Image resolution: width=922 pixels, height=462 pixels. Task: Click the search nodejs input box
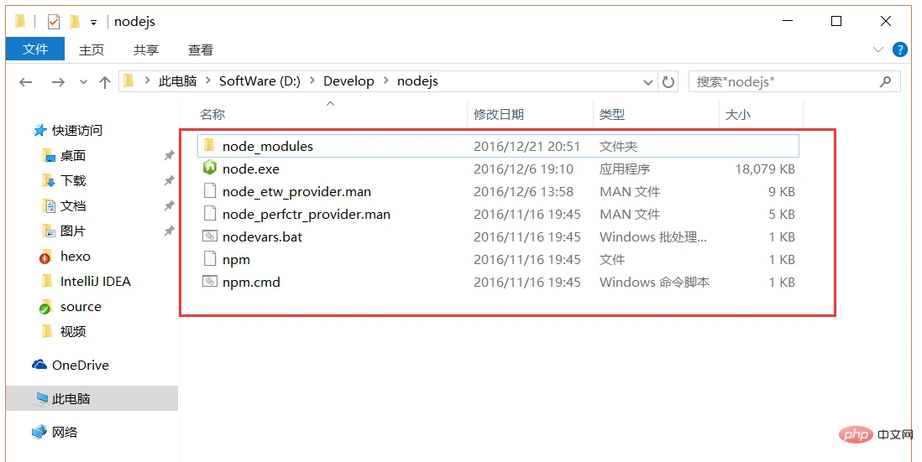[x=785, y=81]
